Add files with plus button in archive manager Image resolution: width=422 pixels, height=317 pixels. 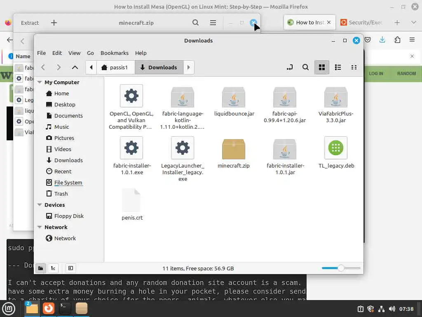pos(54,23)
